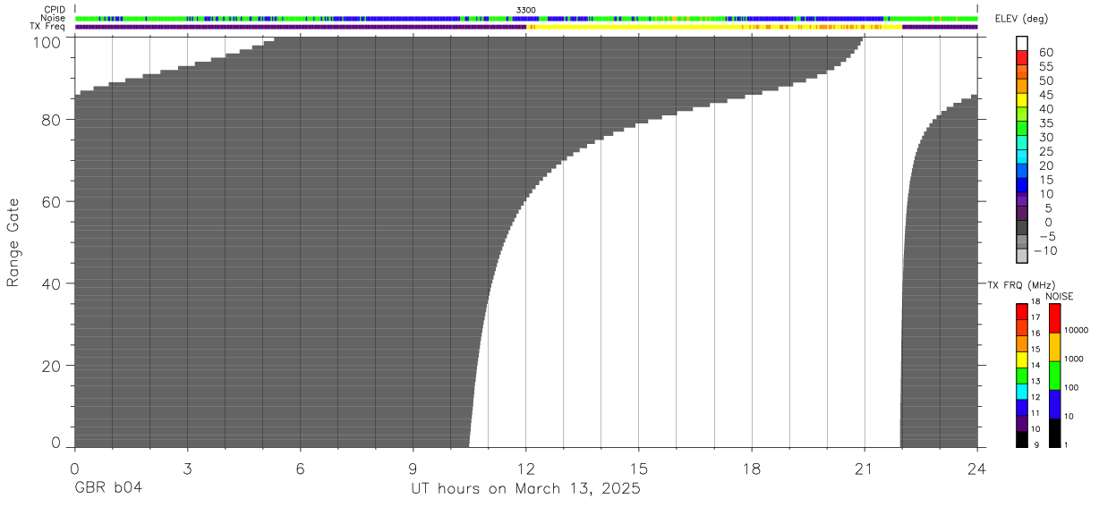The image size is (1099, 507).
Task: Click the Noise color strip above the plot
Action: click(x=526, y=18)
